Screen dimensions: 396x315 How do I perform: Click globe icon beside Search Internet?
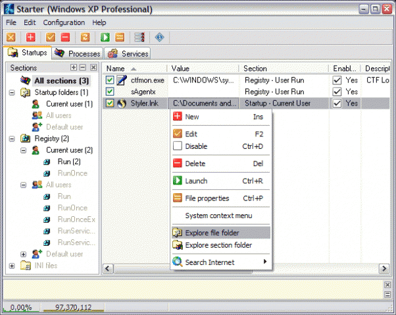coord(178,262)
